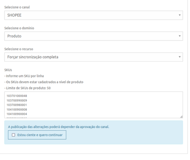
Task: Place cursor on SKU line 104100900008
Action: 17,109
